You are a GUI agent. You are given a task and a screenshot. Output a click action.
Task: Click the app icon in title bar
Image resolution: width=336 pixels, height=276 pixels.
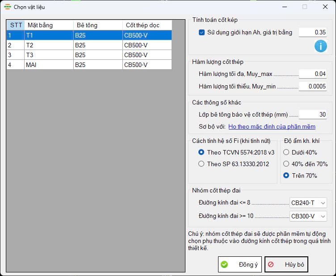pyautogui.click(x=8, y=7)
